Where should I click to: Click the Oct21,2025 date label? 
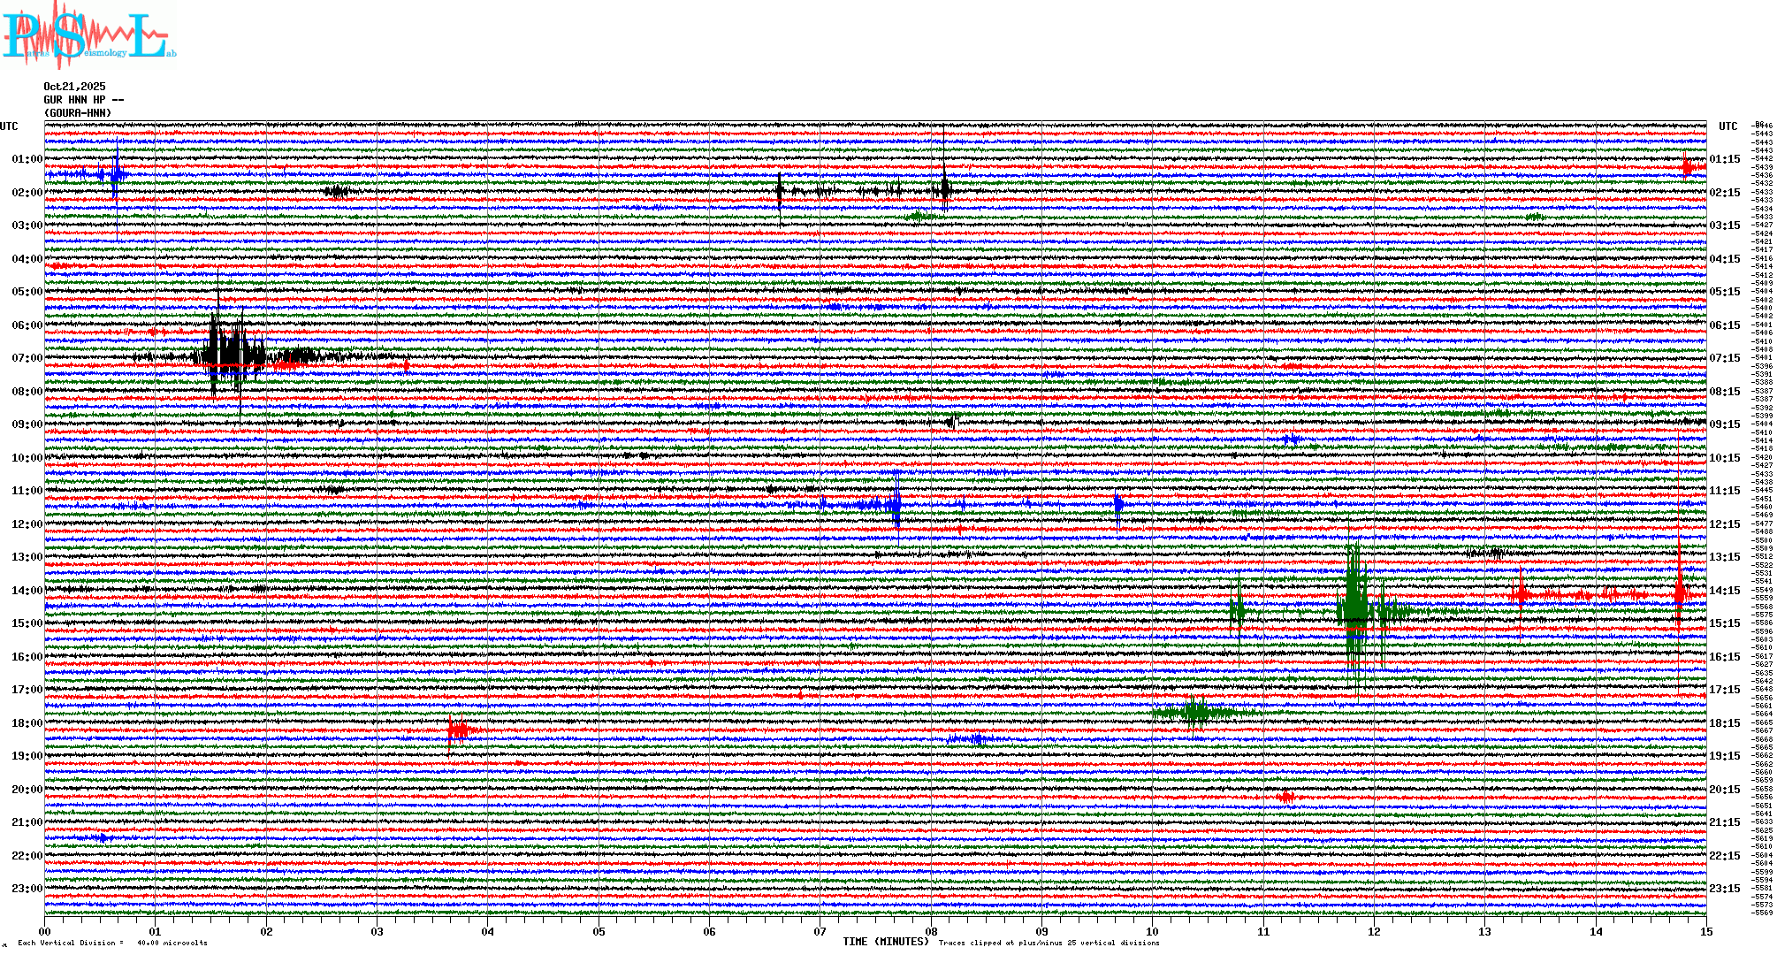(x=74, y=87)
